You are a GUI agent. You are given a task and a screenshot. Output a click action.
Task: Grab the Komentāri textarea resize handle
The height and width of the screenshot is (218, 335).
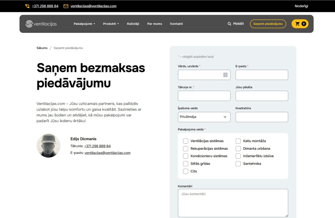click(286, 215)
